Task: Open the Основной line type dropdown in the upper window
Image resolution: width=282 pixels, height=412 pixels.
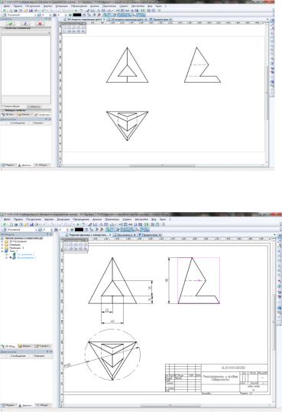Action: 21,15
